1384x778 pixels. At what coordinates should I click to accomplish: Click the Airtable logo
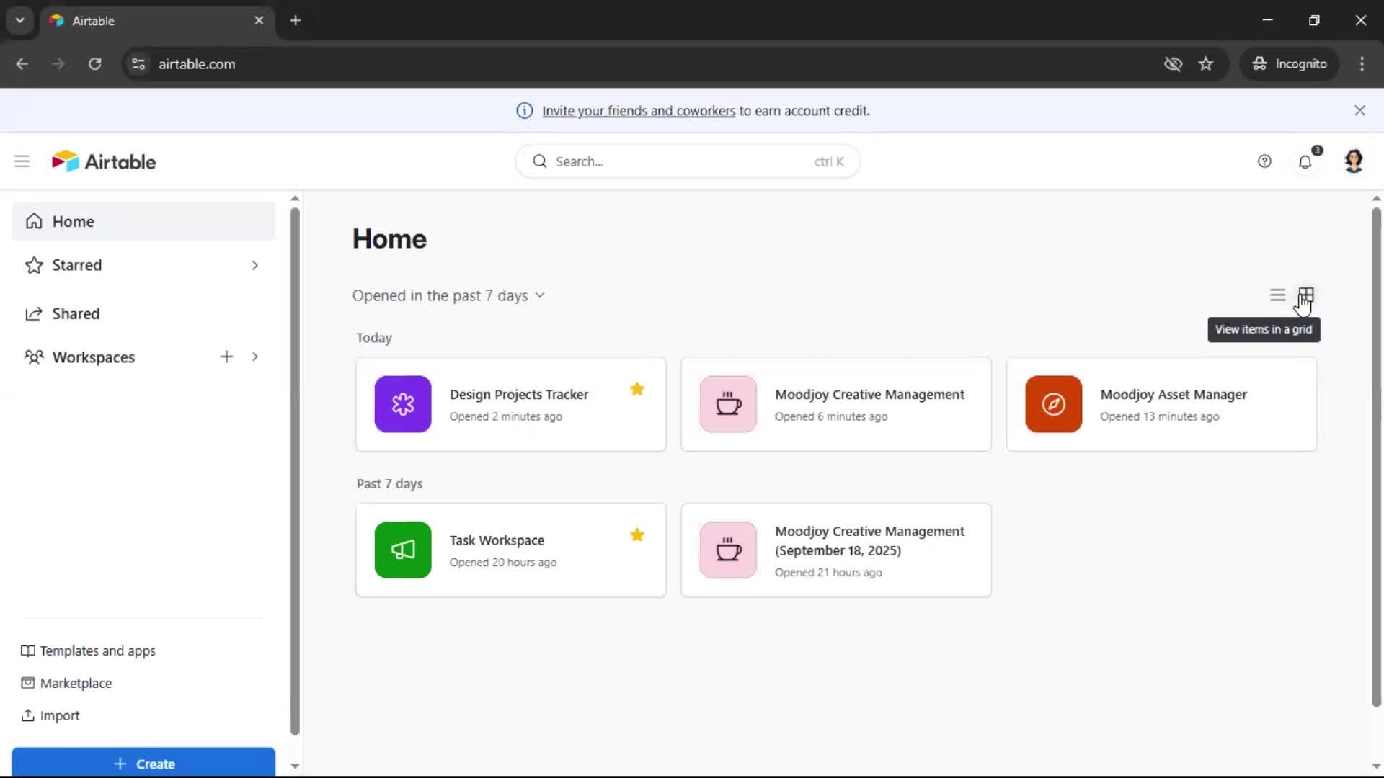104,161
